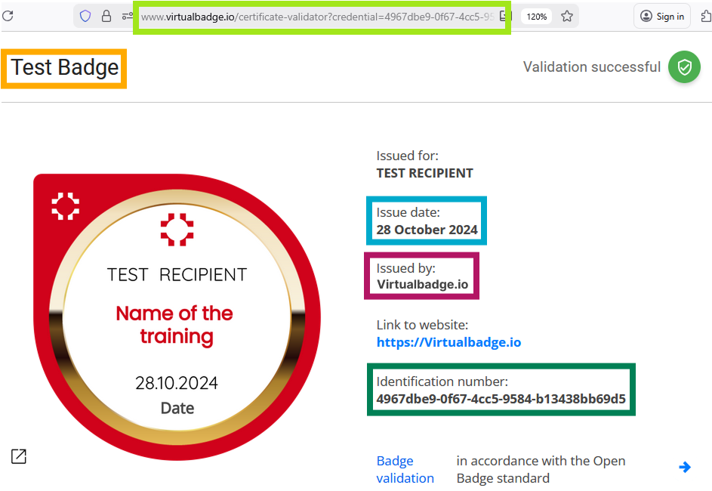Select the identification number 4967dbe9 value
The image size is (712, 491).
(x=501, y=399)
